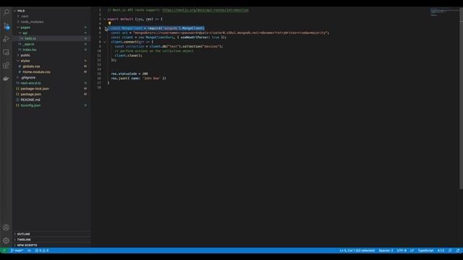This screenshot has width=463, height=260.
Task: Click the Next.js API routes documentation link
Action: point(205,10)
